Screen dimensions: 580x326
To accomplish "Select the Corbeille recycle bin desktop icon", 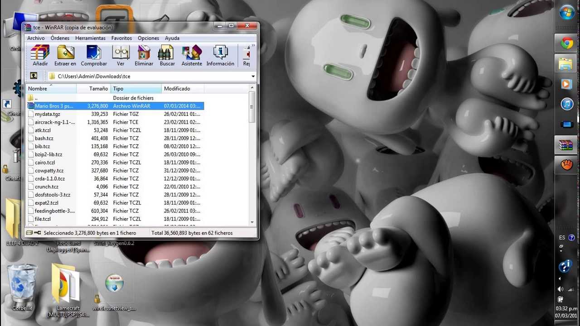I will tap(22, 288).
